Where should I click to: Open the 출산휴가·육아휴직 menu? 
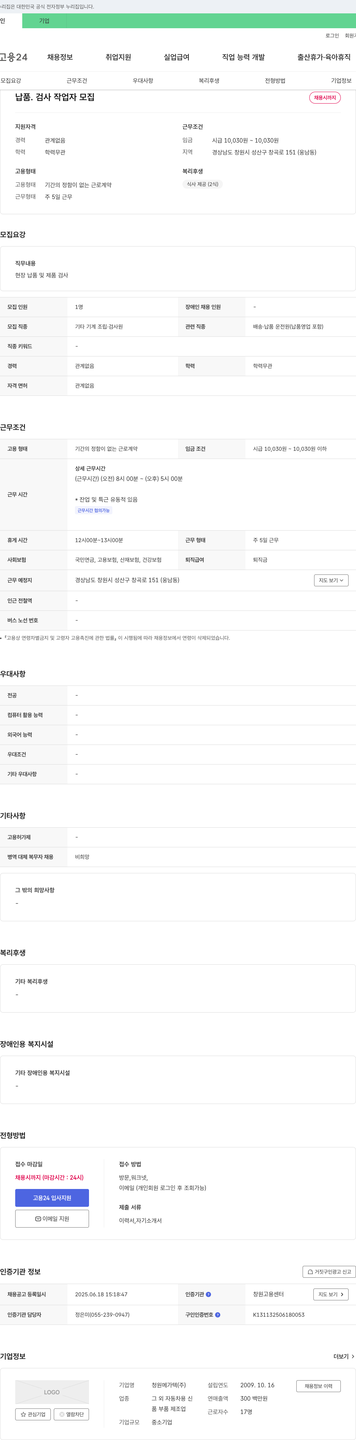coord(324,57)
